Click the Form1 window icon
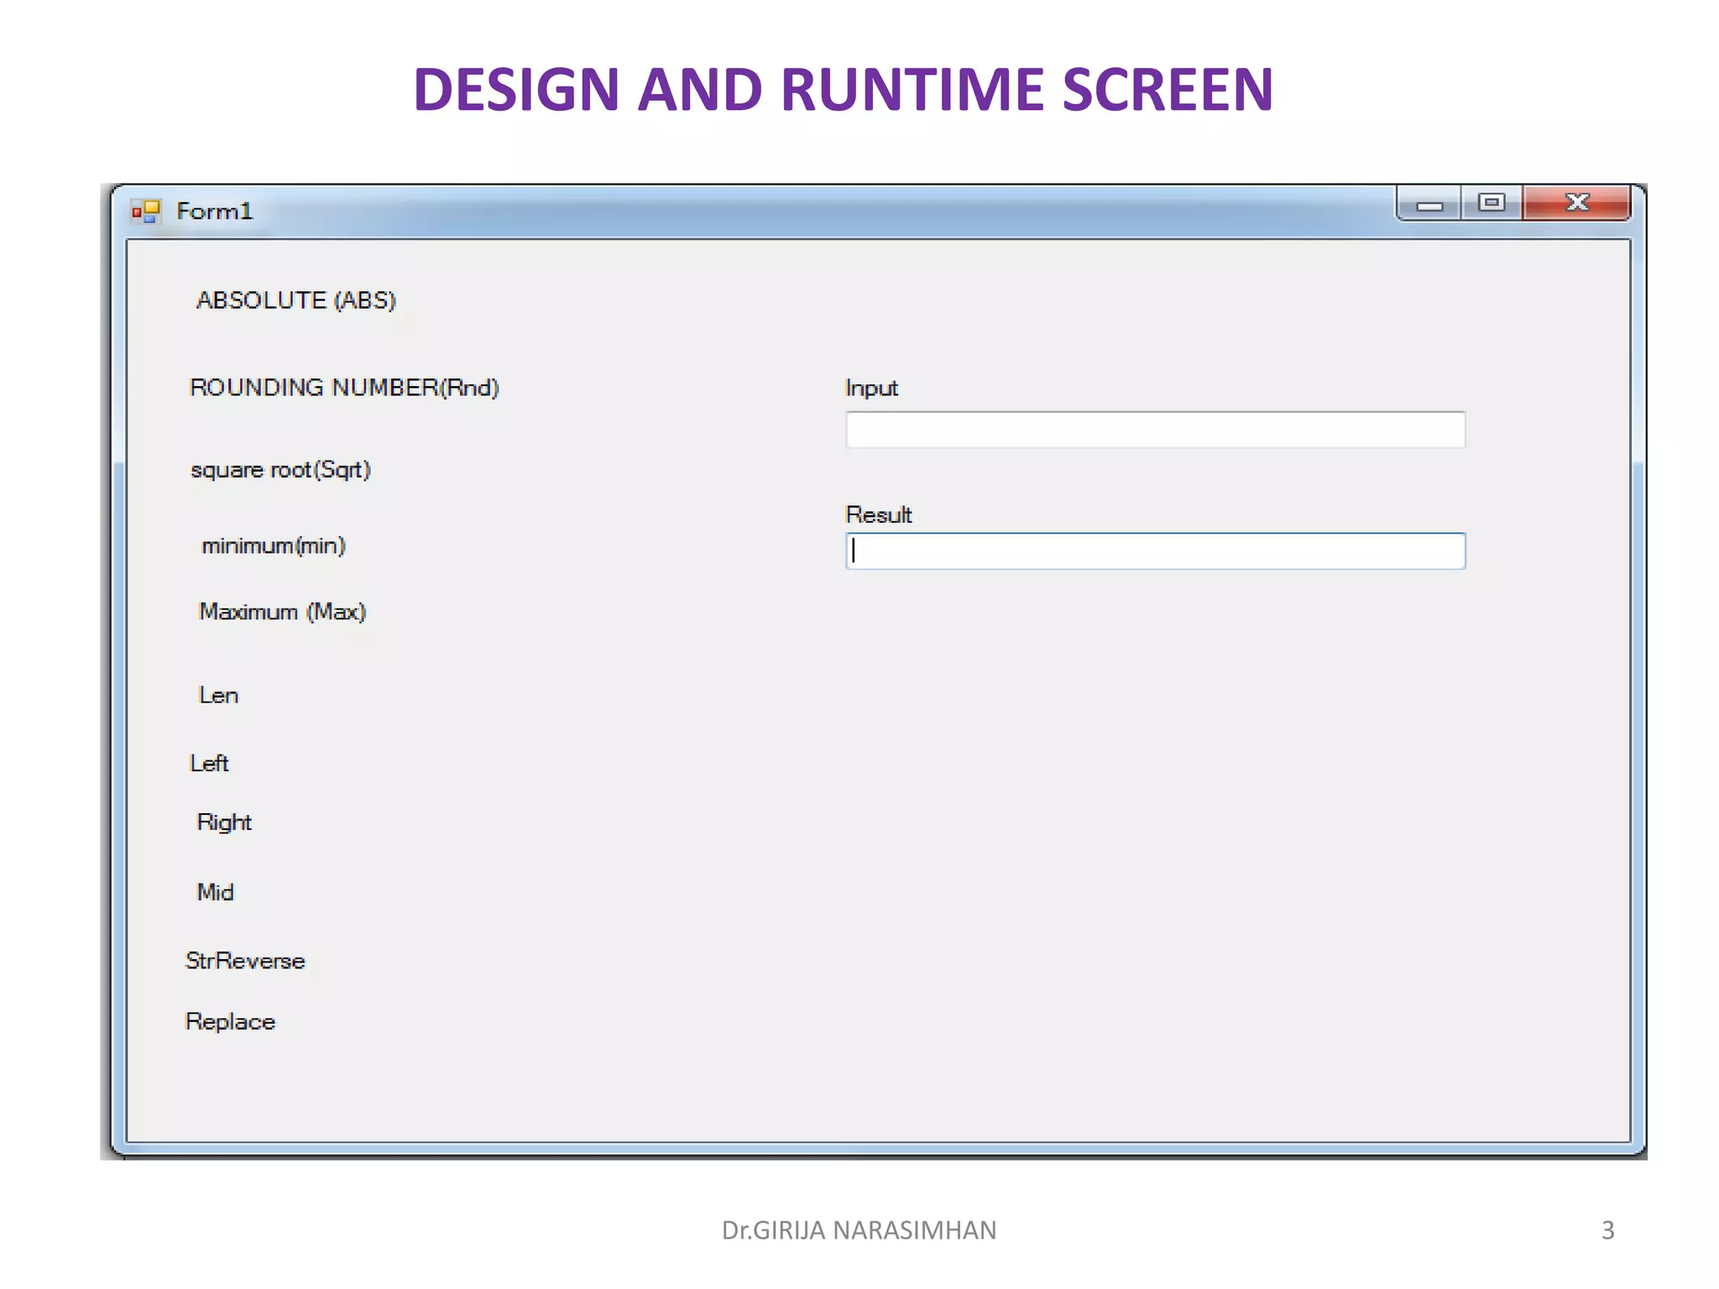 (145, 211)
